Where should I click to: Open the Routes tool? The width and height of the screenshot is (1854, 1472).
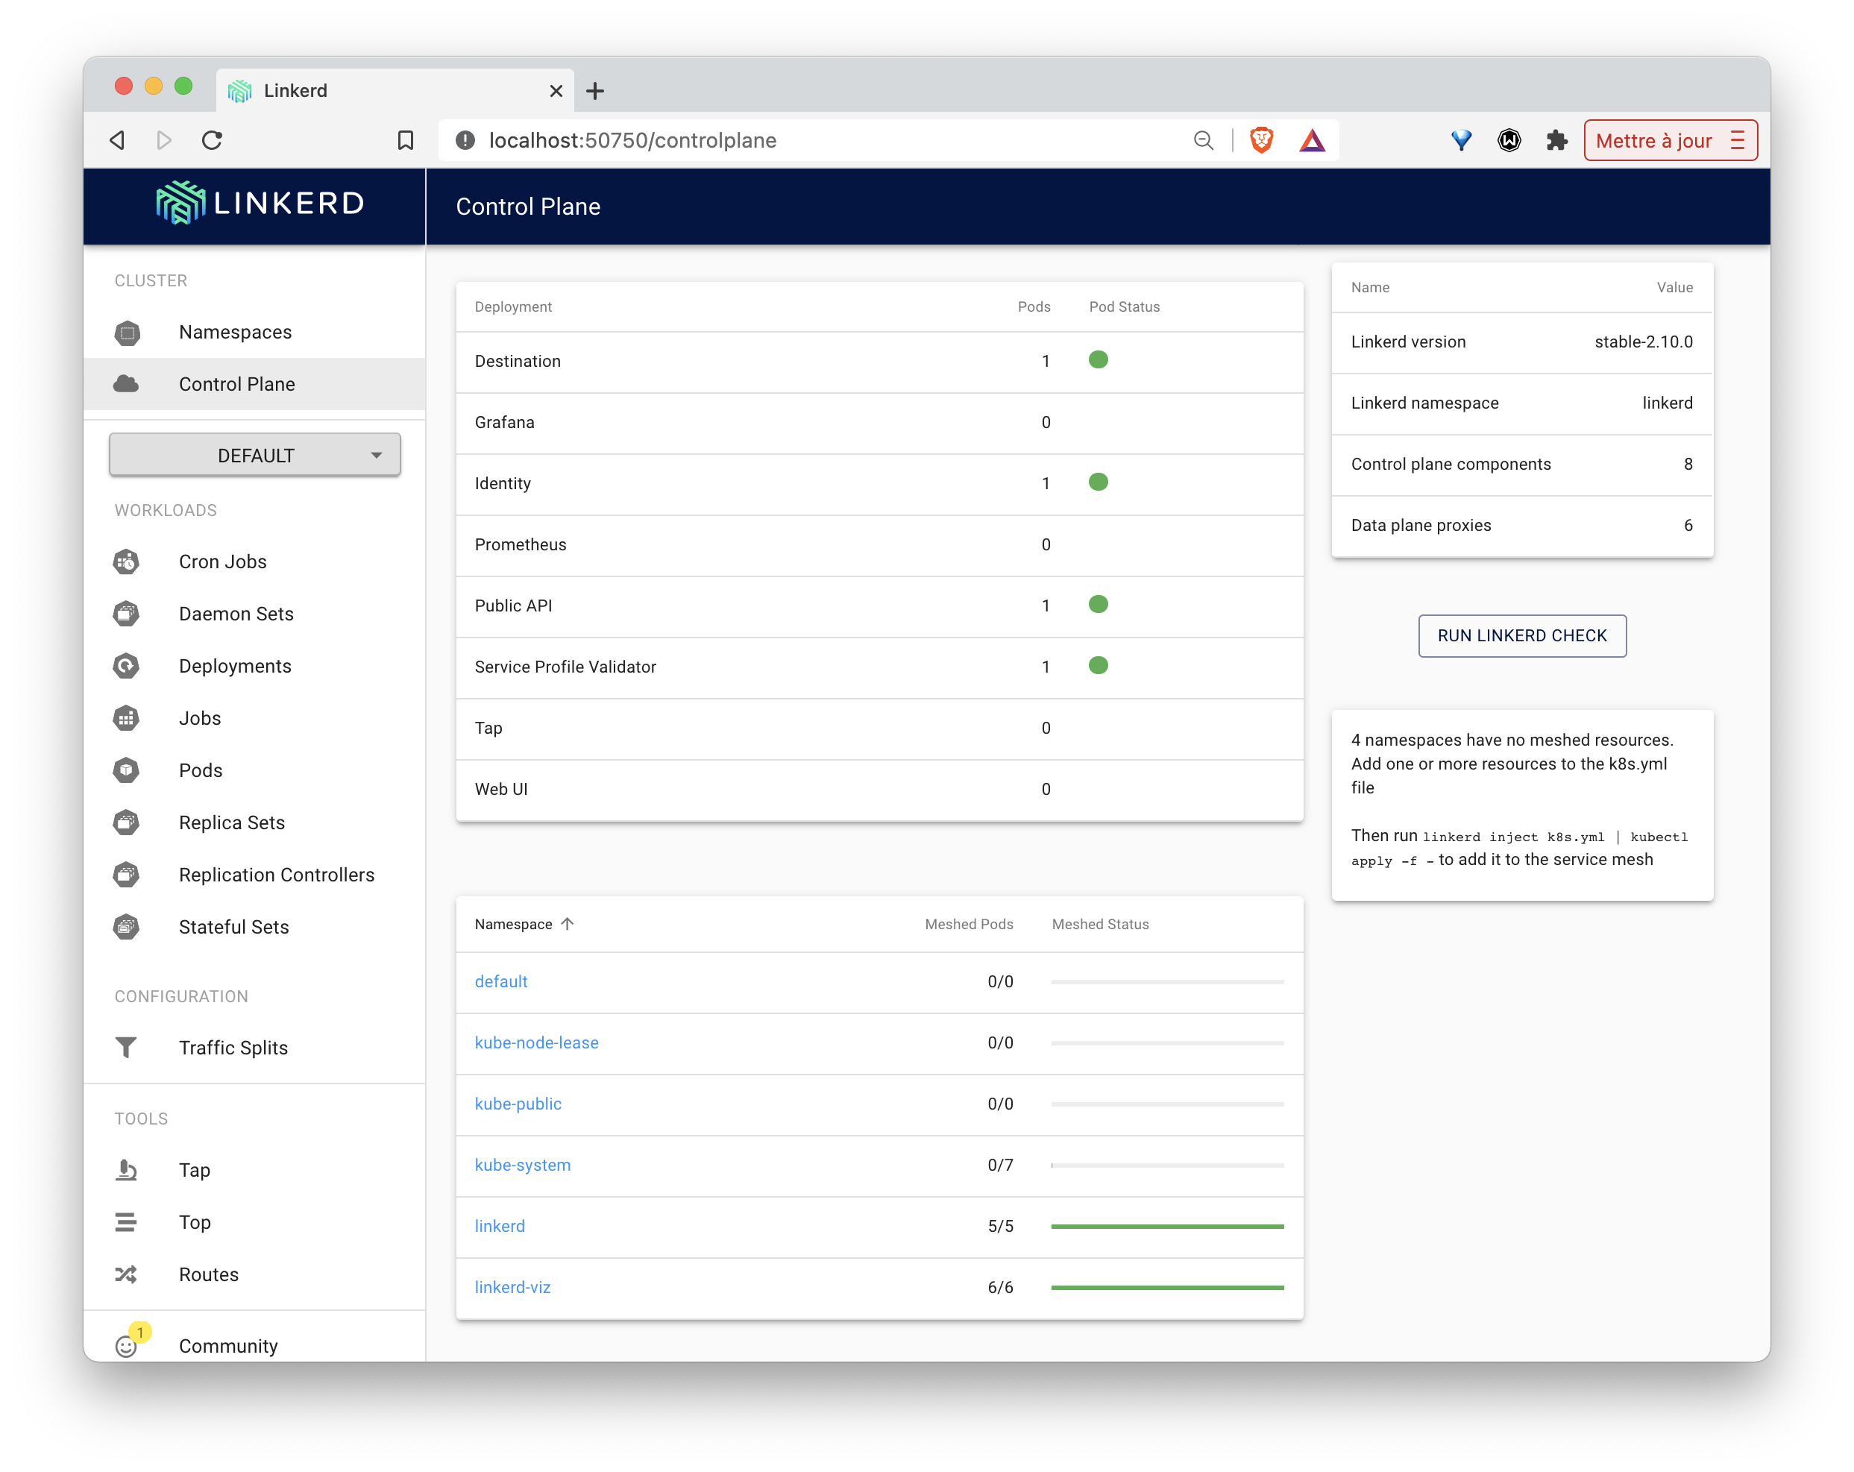[x=254, y=1274]
